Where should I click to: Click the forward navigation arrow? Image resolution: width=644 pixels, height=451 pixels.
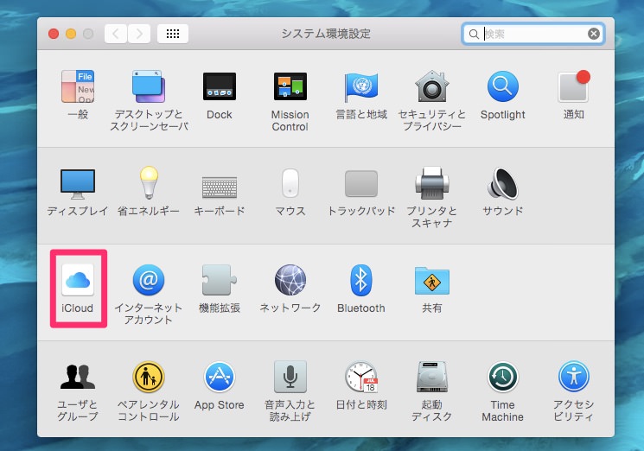(x=139, y=34)
